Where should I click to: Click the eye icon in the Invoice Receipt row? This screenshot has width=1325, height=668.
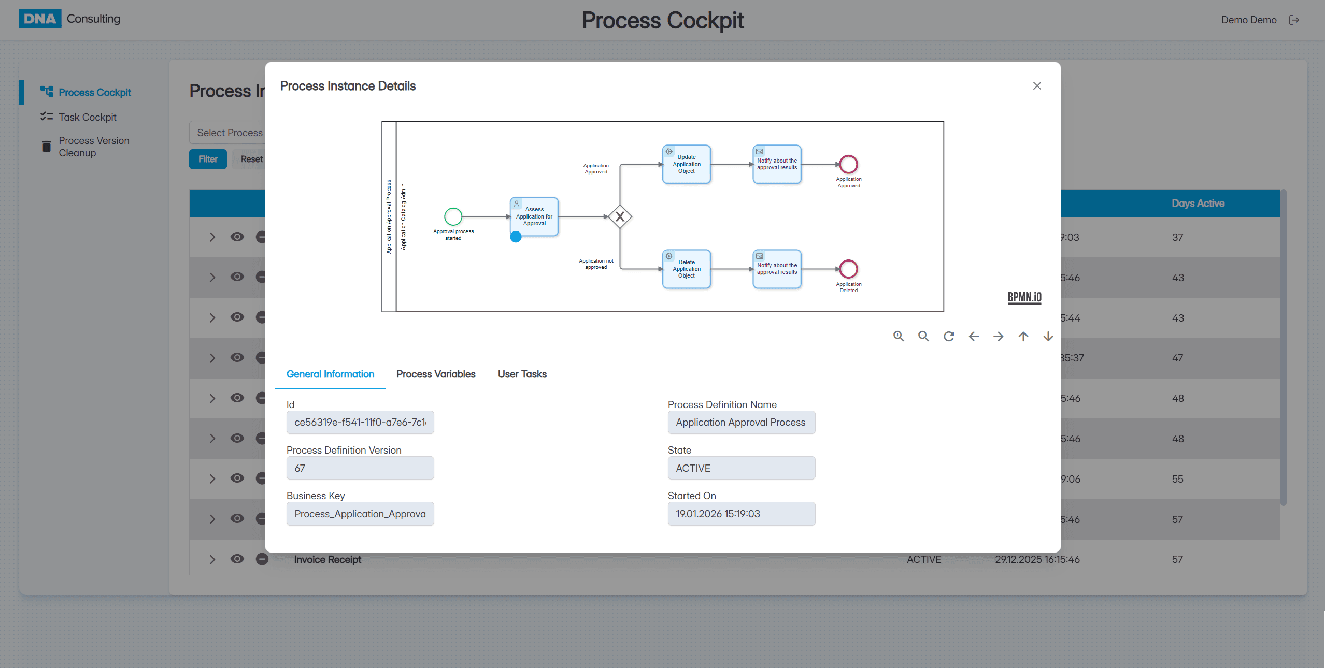click(237, 559)
